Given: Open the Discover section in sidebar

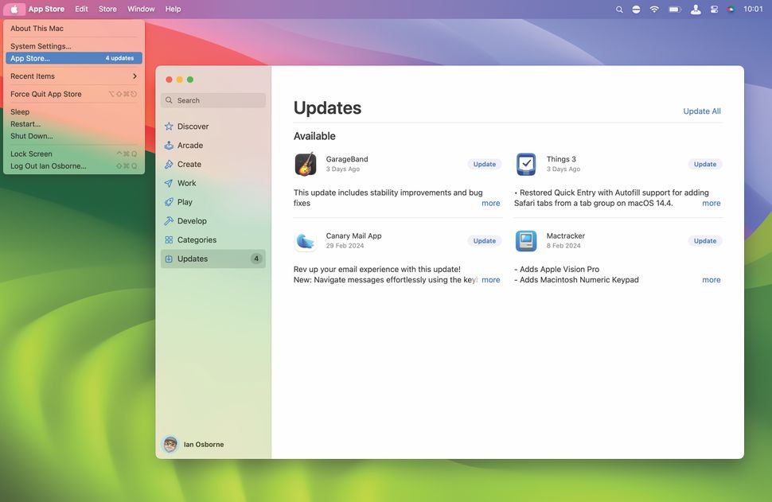Looking at the screenshot, I should coord(212,126).
